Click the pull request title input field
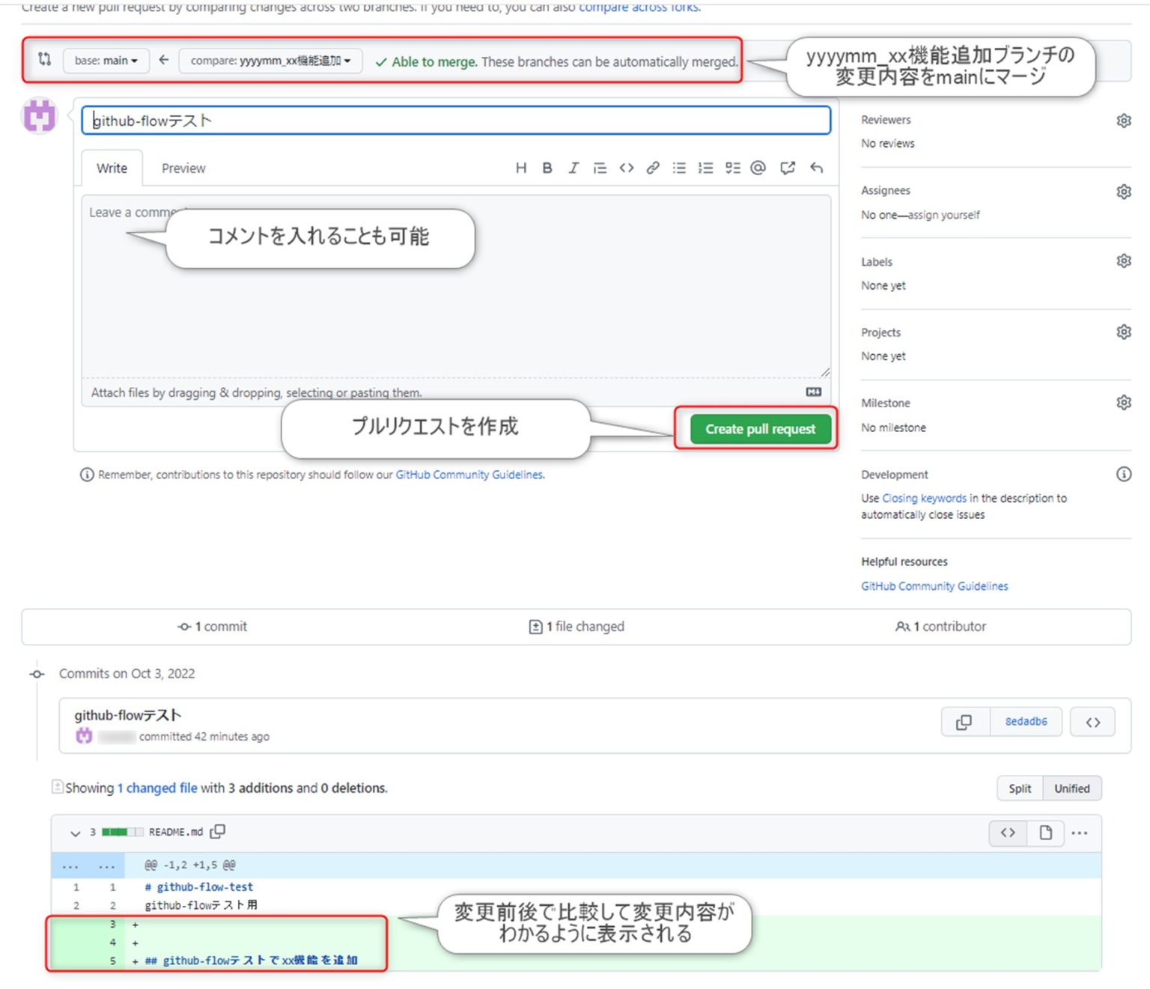Image resolution: width=1150 pixels, height=989 pixels. 457,120
